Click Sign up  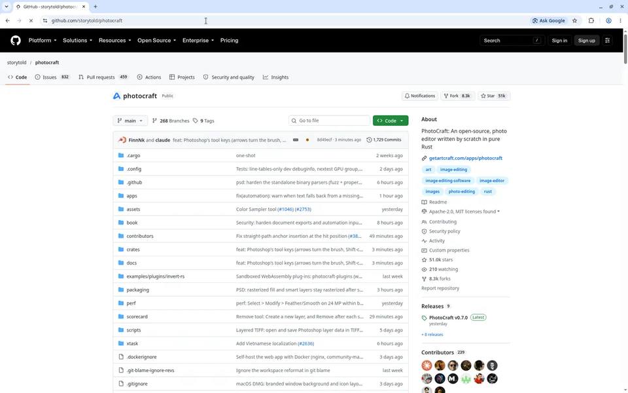(x=586, y=40)
